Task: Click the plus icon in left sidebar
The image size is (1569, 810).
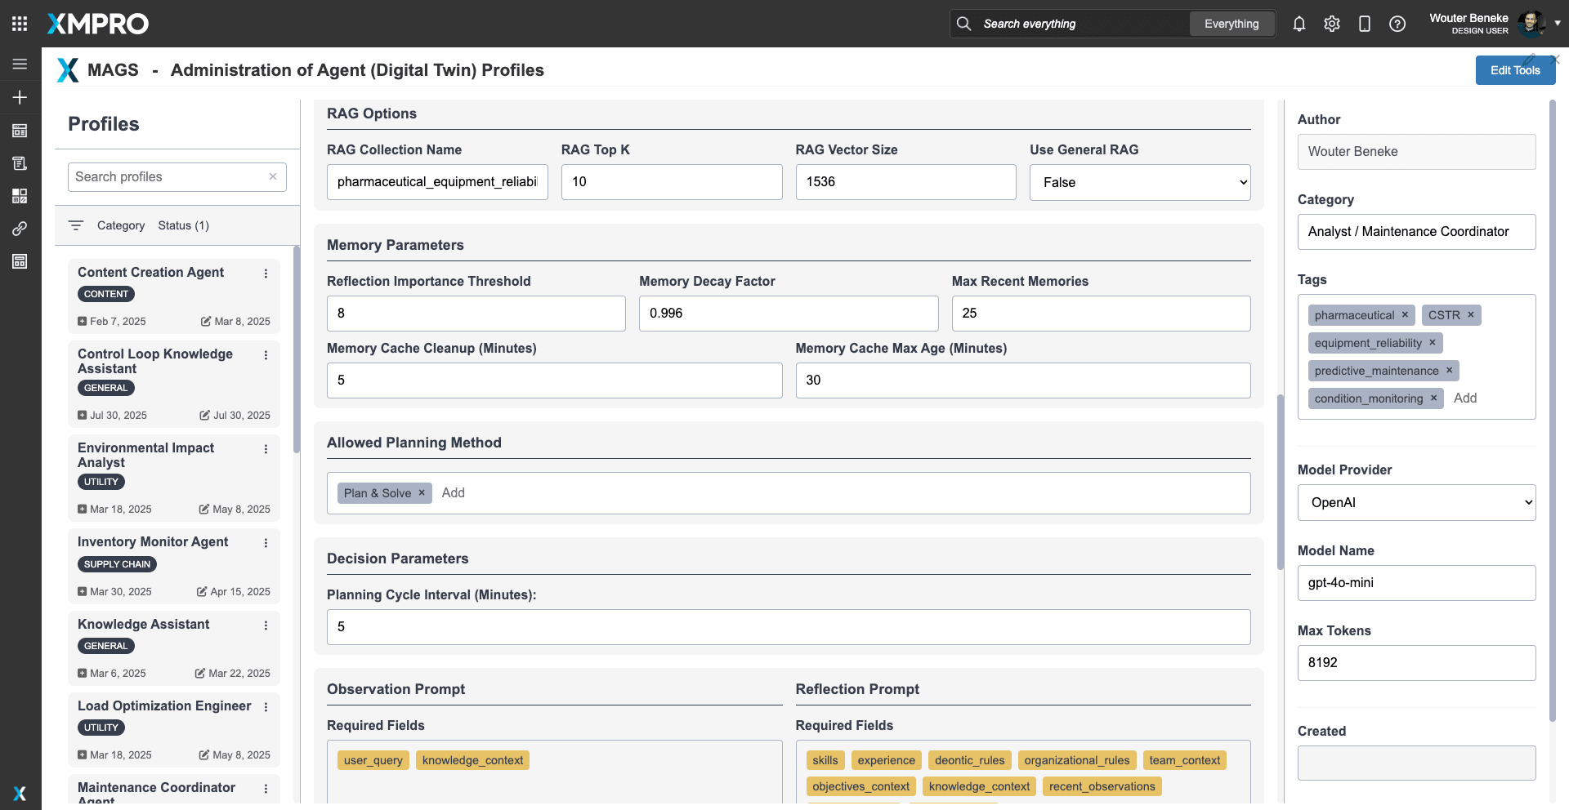Action: pyautogui.click(x=20, y=97)
